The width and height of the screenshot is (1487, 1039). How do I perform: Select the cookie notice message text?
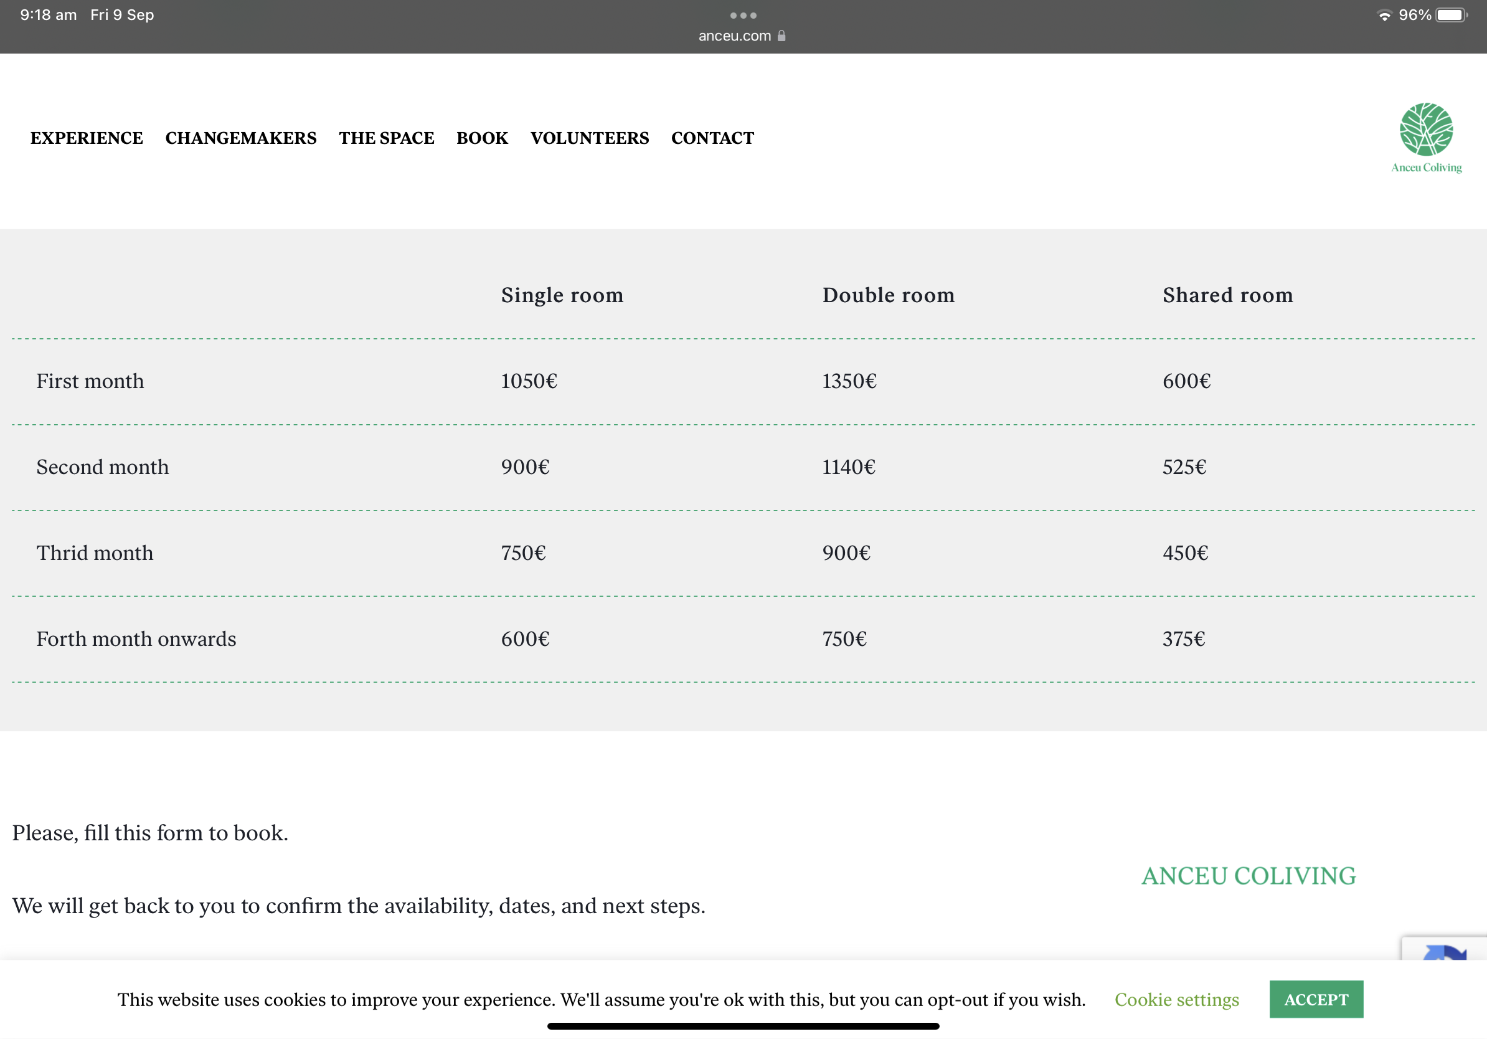(601, 1000)
